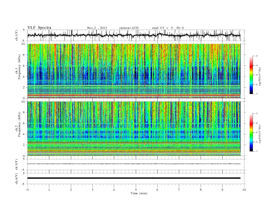Click the ch.2 "Frequency (kHz)" axis label

[x=19, y=124]
